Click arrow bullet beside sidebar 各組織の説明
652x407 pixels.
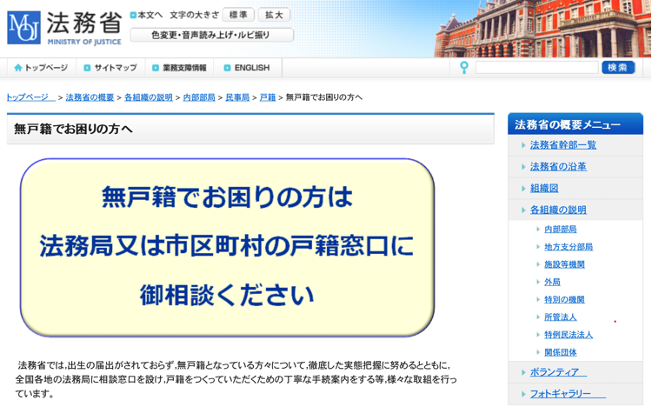[x=523, y=210]
